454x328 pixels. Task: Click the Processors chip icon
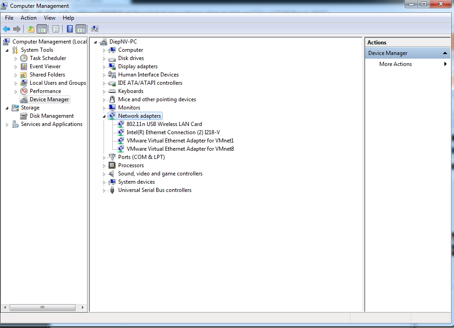point(112,165)
